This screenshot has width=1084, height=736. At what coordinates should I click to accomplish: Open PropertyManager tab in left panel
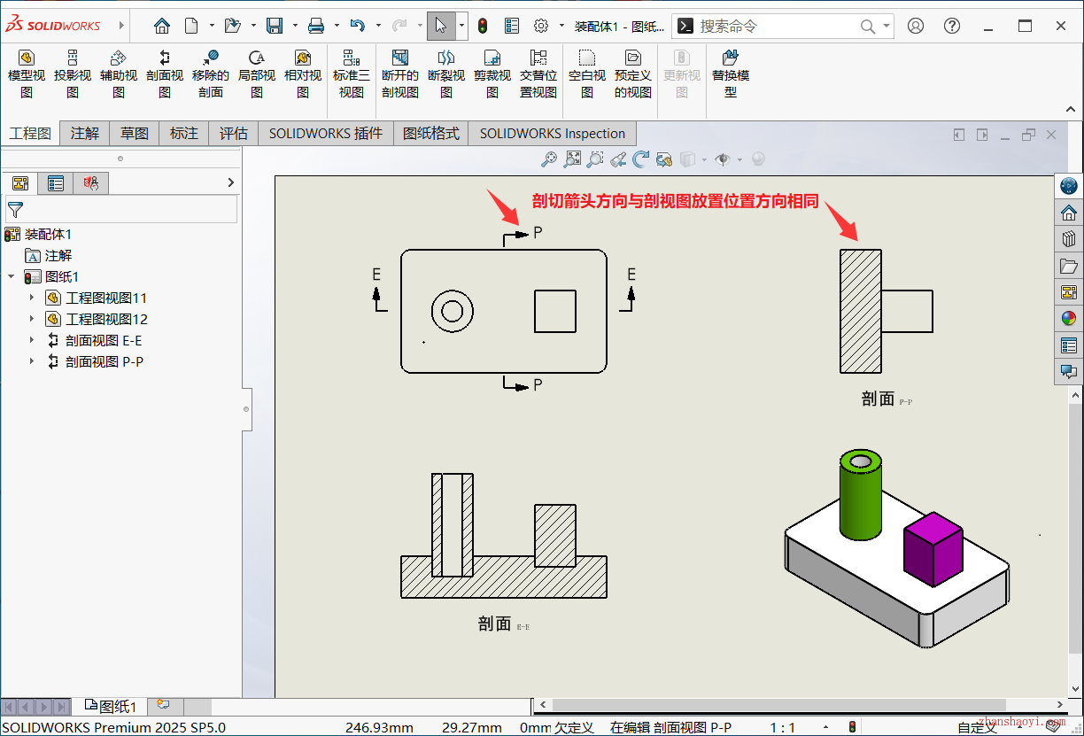point(56,183)
